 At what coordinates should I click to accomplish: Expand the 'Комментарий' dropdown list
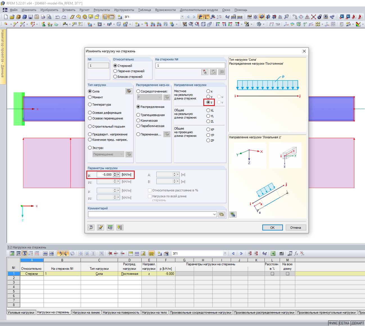215,214
